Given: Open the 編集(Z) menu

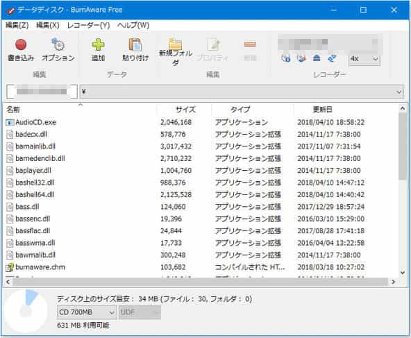Looking at the screenshot, I should 17,25.
